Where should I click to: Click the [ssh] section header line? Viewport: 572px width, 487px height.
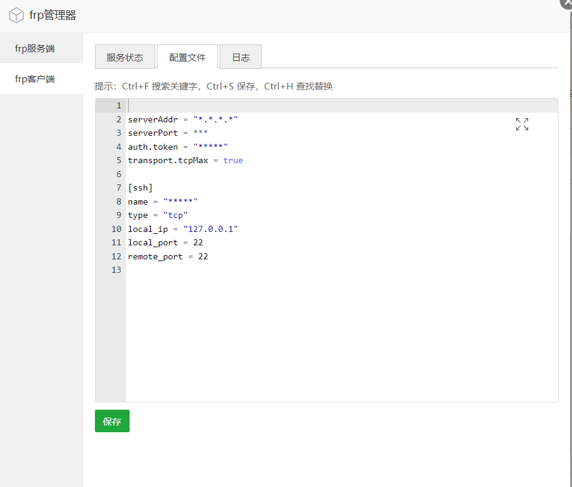click(140, 187)
